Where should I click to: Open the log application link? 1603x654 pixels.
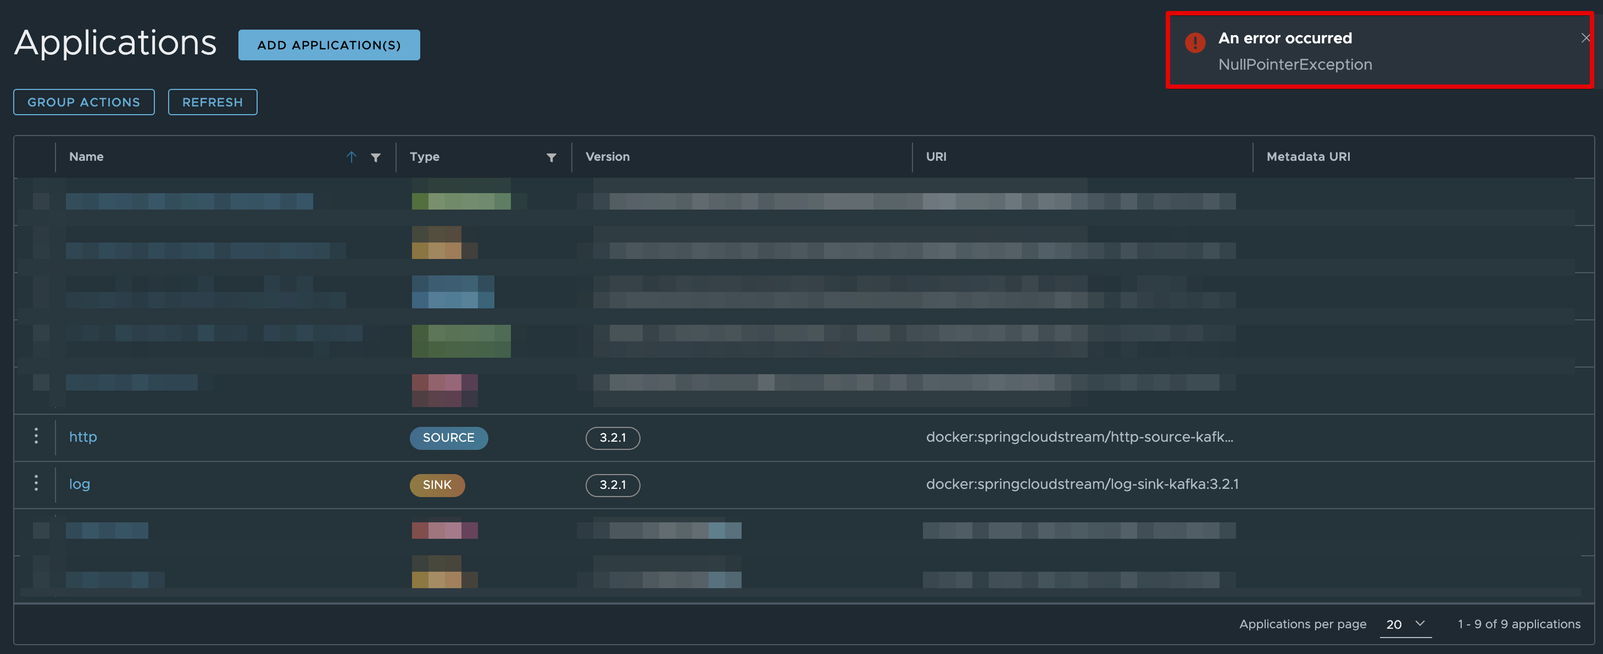point(79,484)
